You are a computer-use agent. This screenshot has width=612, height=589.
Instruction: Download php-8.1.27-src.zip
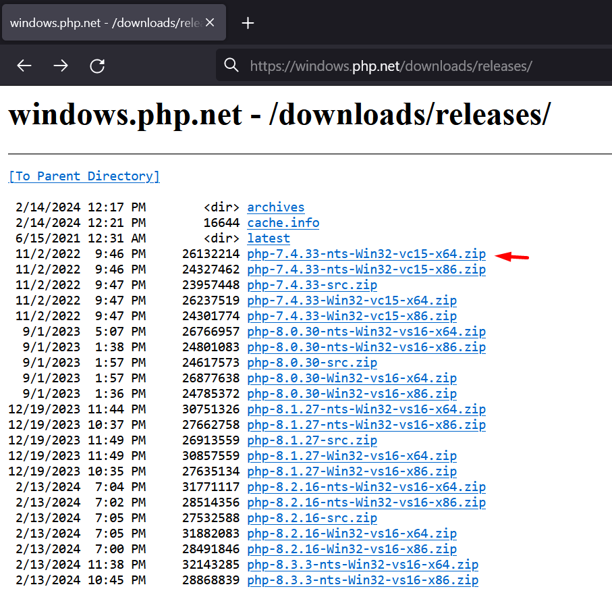(312, 440)
